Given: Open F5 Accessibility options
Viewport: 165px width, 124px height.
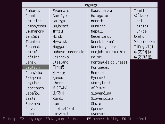Looking at the screenshot, I should click(103, 119).
